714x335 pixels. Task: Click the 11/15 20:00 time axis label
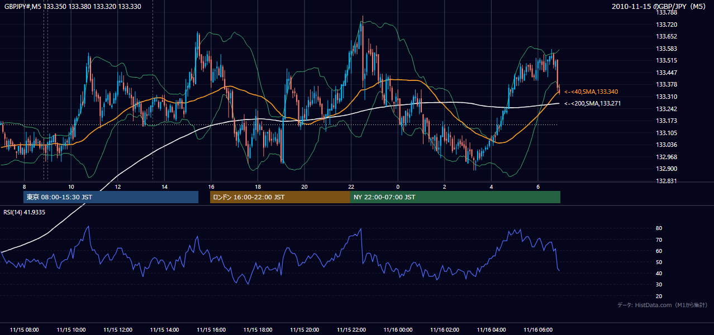[304, 330]
